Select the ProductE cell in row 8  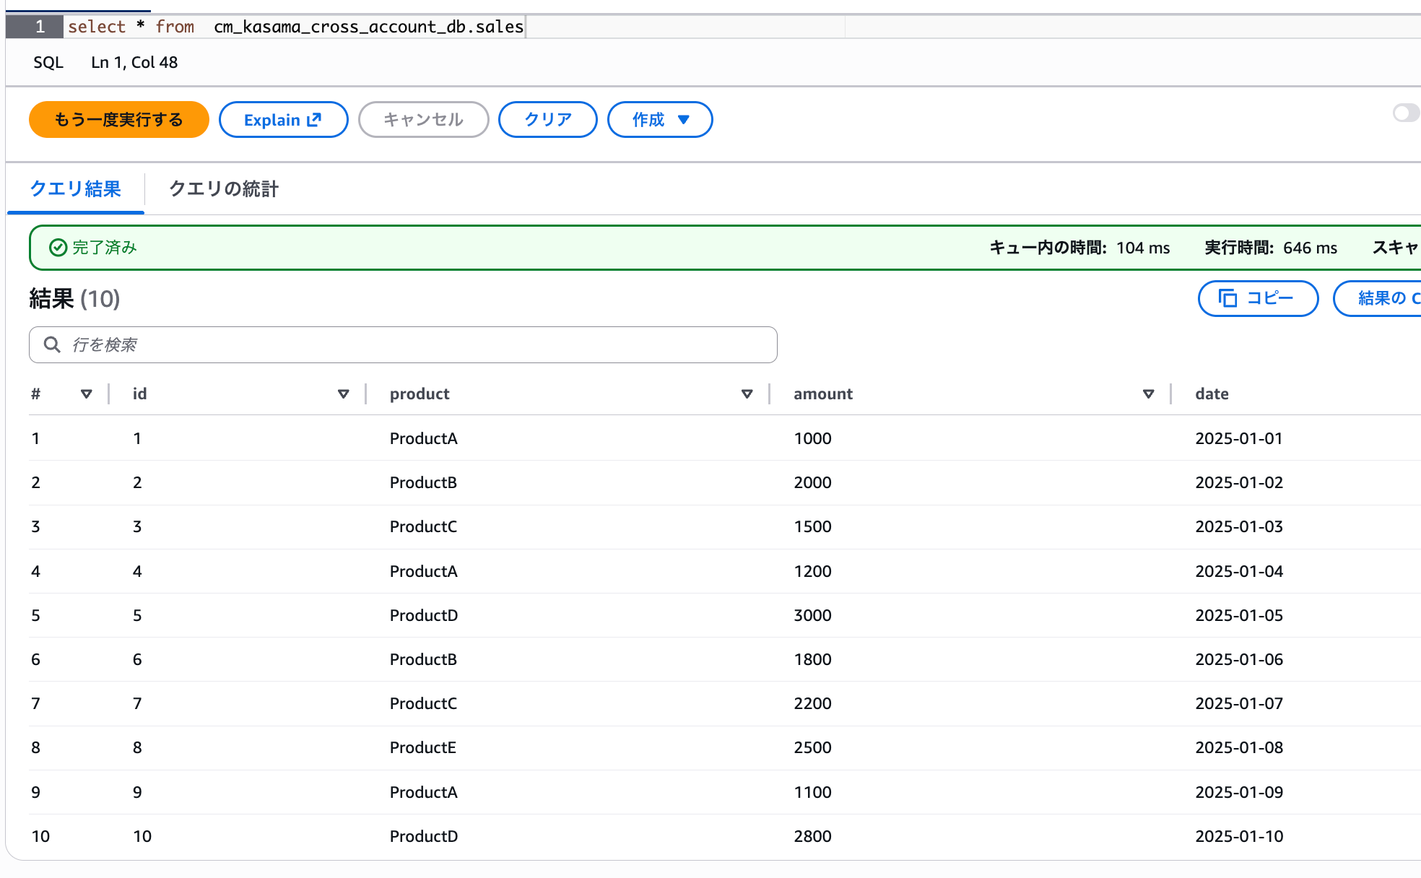(423, 747)
